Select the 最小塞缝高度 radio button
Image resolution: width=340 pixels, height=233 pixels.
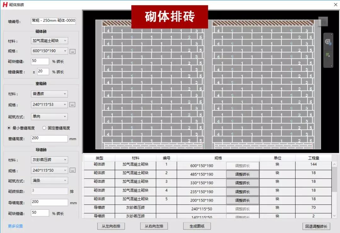pyautogui.click(x=9, y=128)
